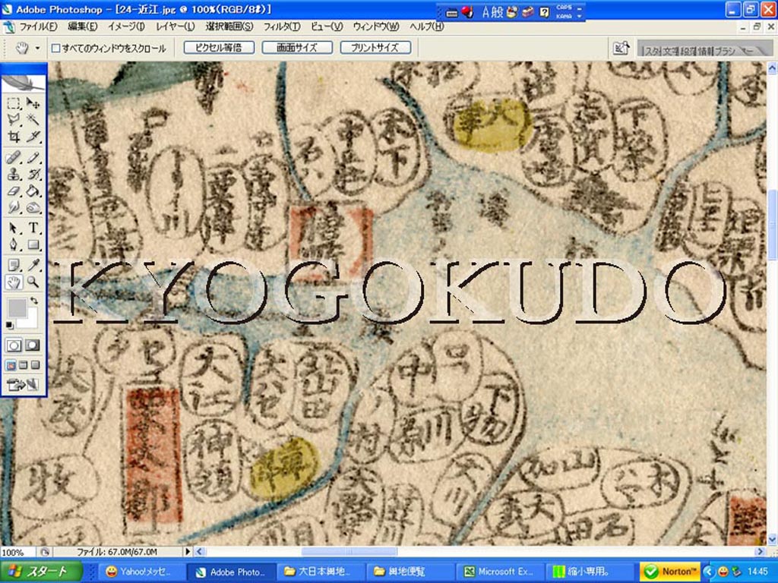Choose the Path Selection arrow tool
The image size is (778, 583).
click(x=14, y=228)
